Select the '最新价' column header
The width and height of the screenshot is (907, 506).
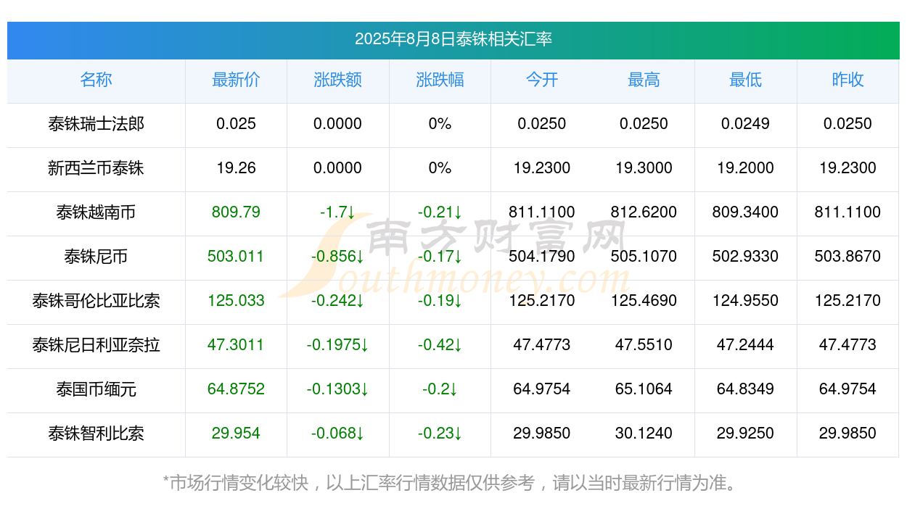click(x=236, y=80)
